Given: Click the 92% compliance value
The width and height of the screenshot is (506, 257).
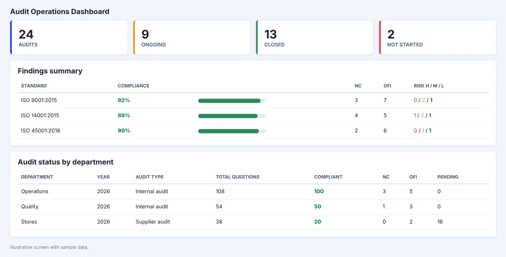Looking at the screenshot, I should coord(124,100).
